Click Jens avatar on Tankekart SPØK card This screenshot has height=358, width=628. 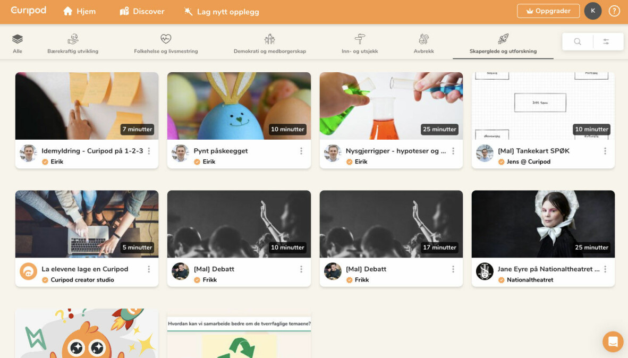pyautogui.click(x=485, y=154)
